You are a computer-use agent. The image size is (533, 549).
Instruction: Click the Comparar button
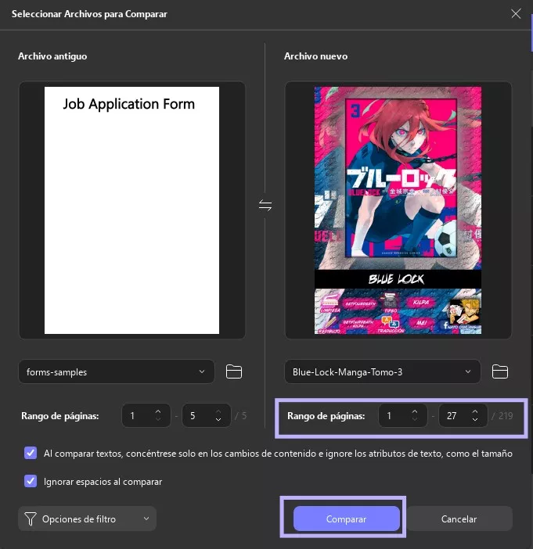347,518
